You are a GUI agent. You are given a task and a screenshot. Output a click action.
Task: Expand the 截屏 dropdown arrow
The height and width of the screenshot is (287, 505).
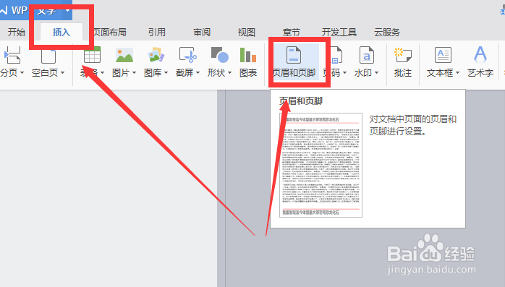198,73
